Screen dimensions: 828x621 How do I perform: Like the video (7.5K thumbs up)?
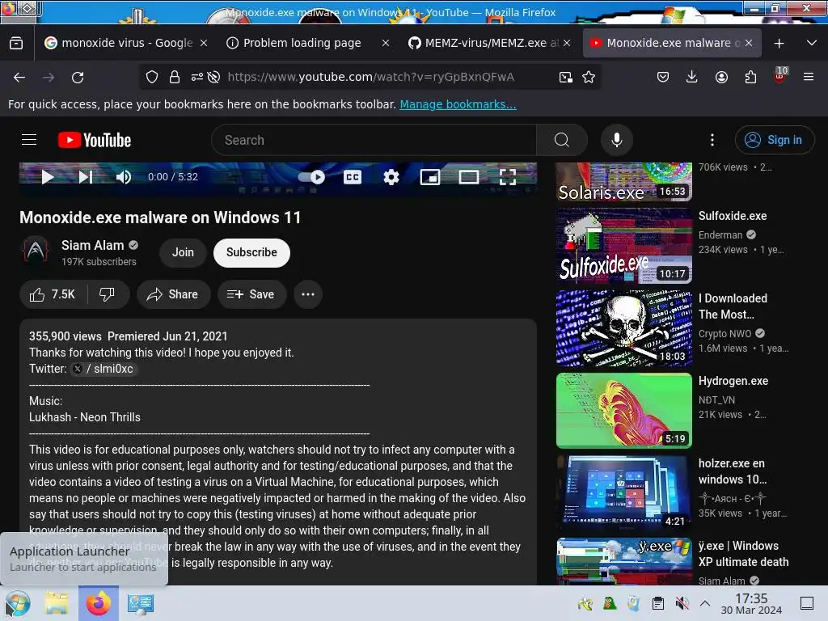coord(53,294)
